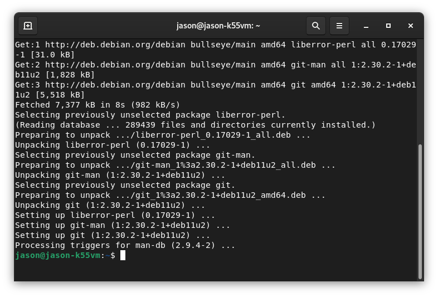
Task: Click Preparing to unpack git-man_1%3a2.30.2 all.deb line
Action: click(175, 165)
